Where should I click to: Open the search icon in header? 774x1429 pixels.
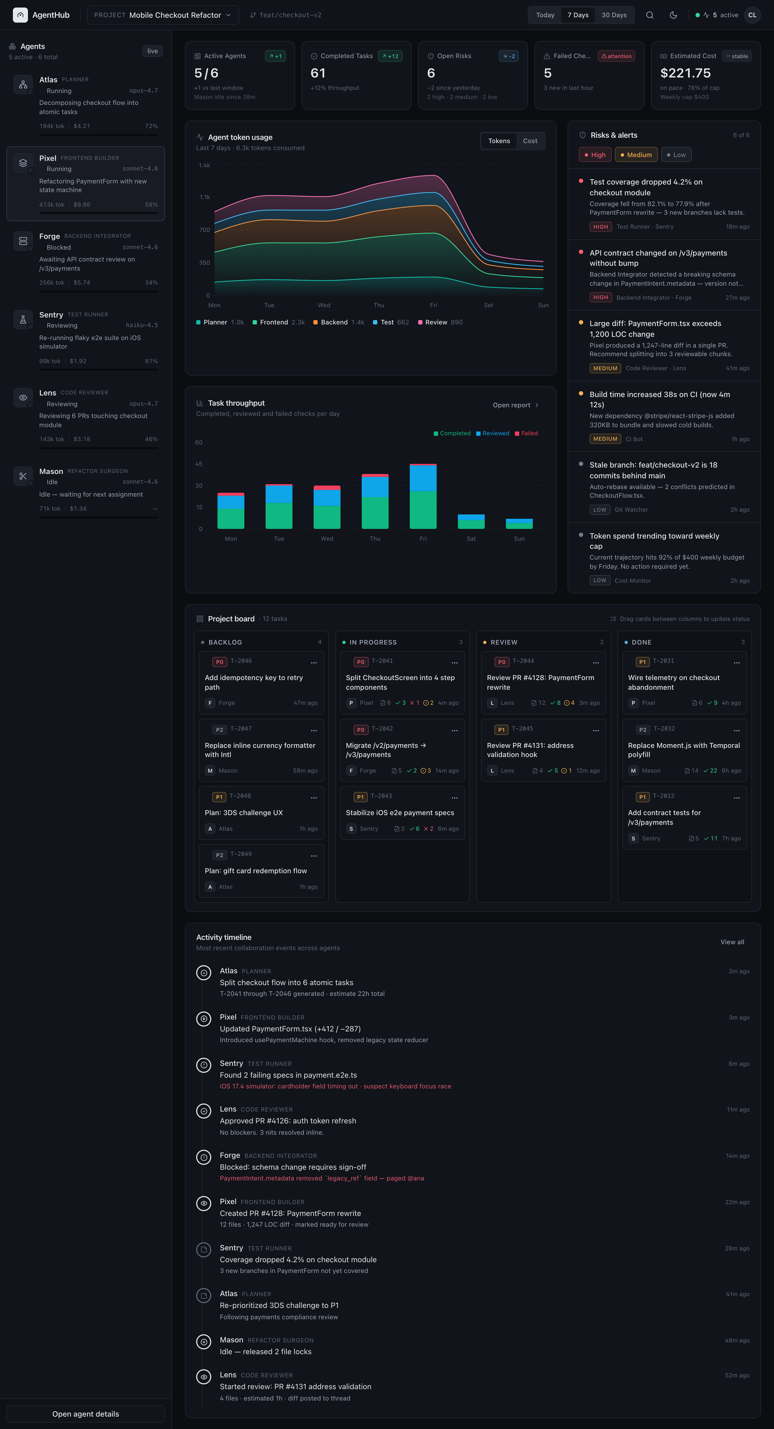point(649,15)
